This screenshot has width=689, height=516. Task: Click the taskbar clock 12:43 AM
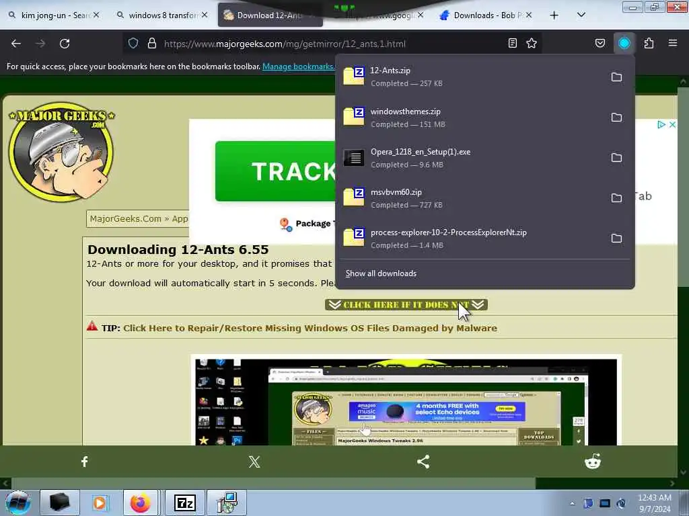pyautogui.click(x=654, y=503)
